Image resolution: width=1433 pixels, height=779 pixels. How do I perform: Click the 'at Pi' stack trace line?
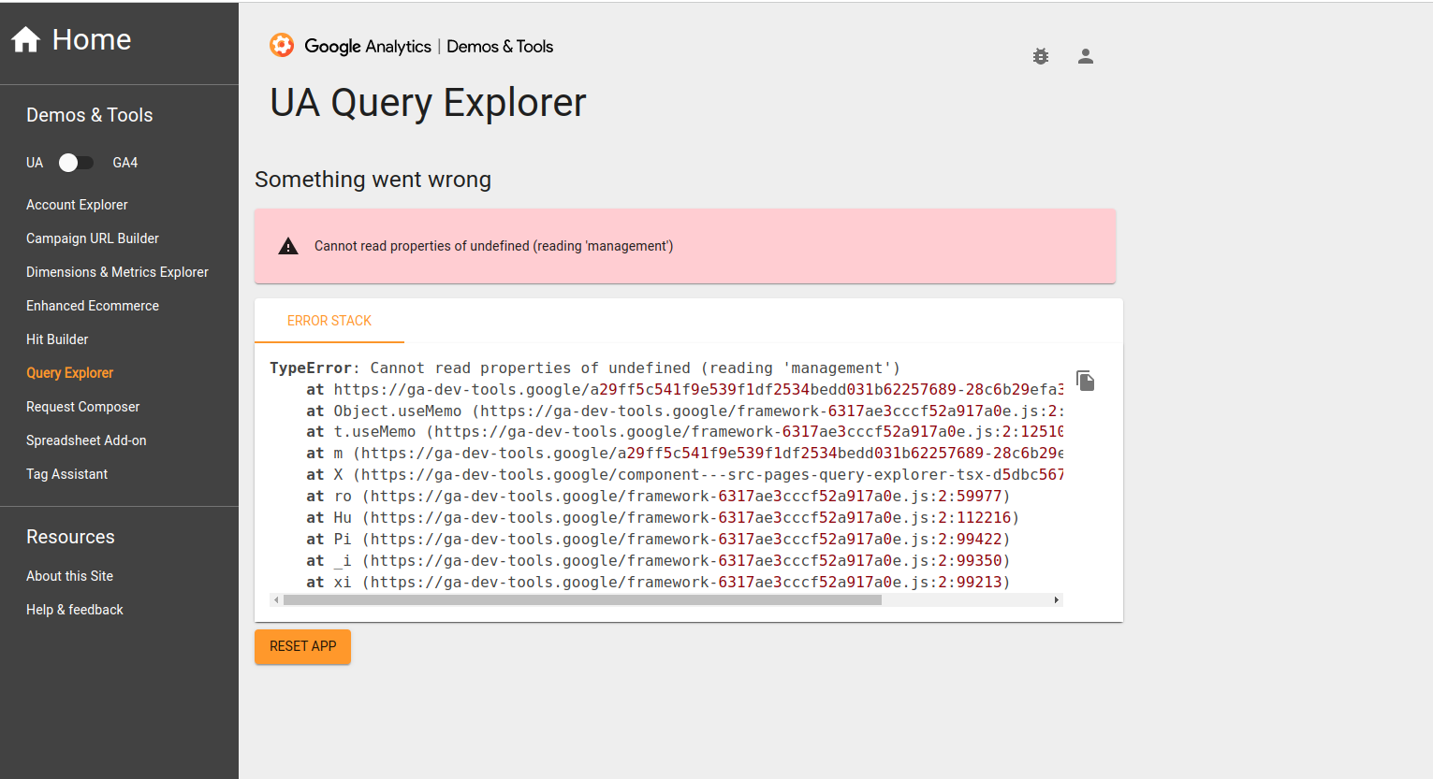pyautogui.click(x=658, y=540)
